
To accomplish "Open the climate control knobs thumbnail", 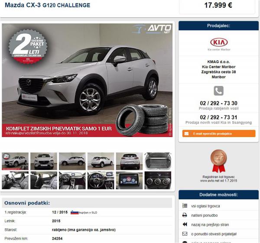I will (158, 180).
